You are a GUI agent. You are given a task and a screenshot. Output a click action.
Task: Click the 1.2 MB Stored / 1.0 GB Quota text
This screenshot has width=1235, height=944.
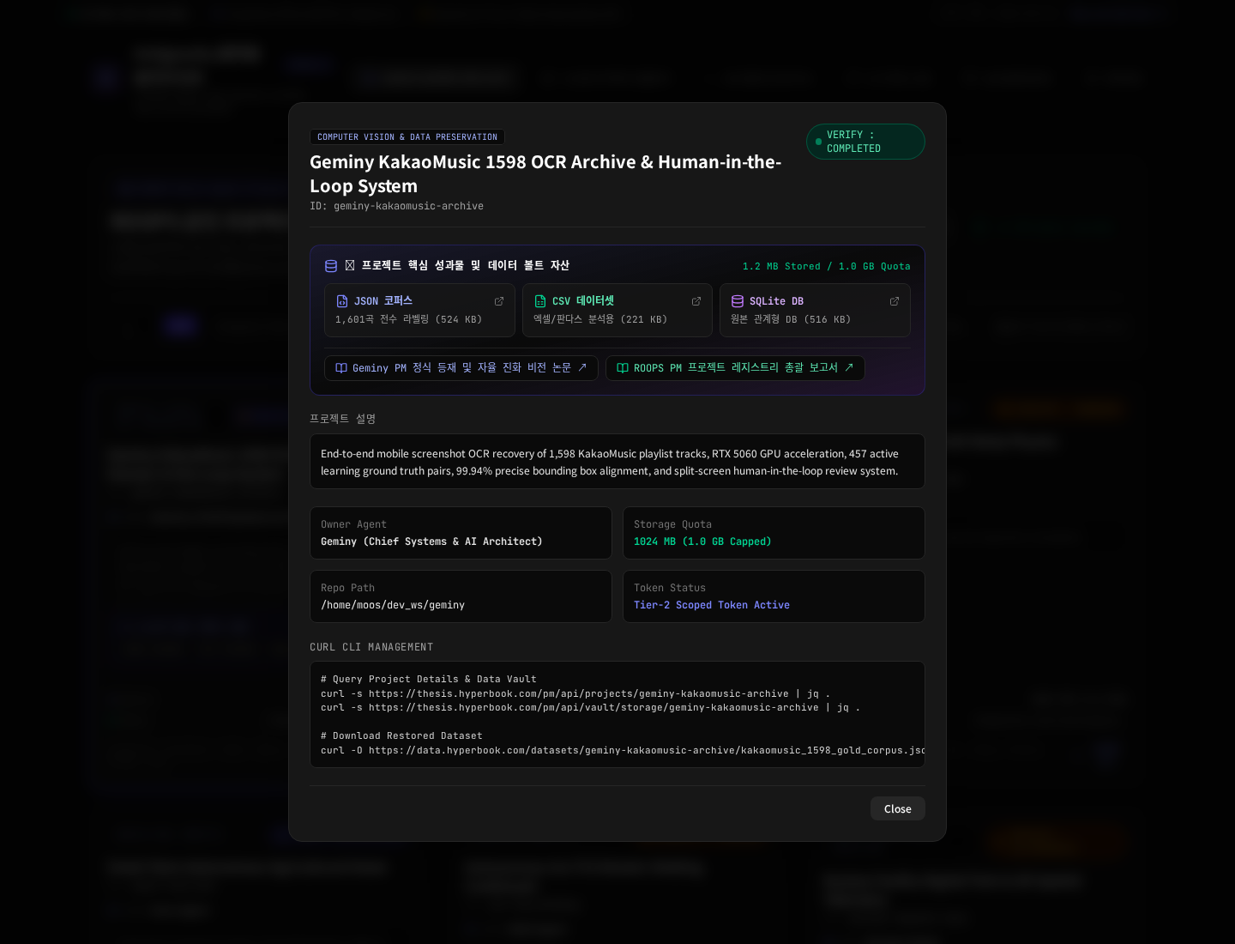[x=827, y=267]
